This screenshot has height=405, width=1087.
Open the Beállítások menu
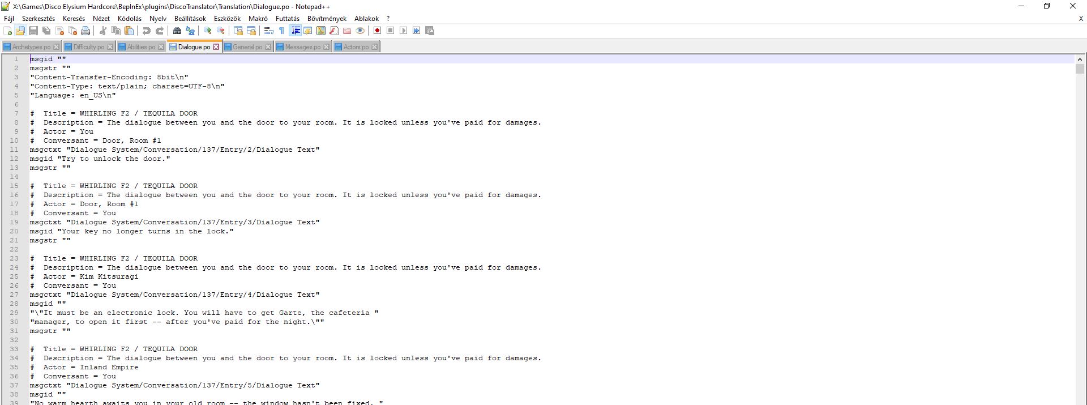tap(190, 18)
